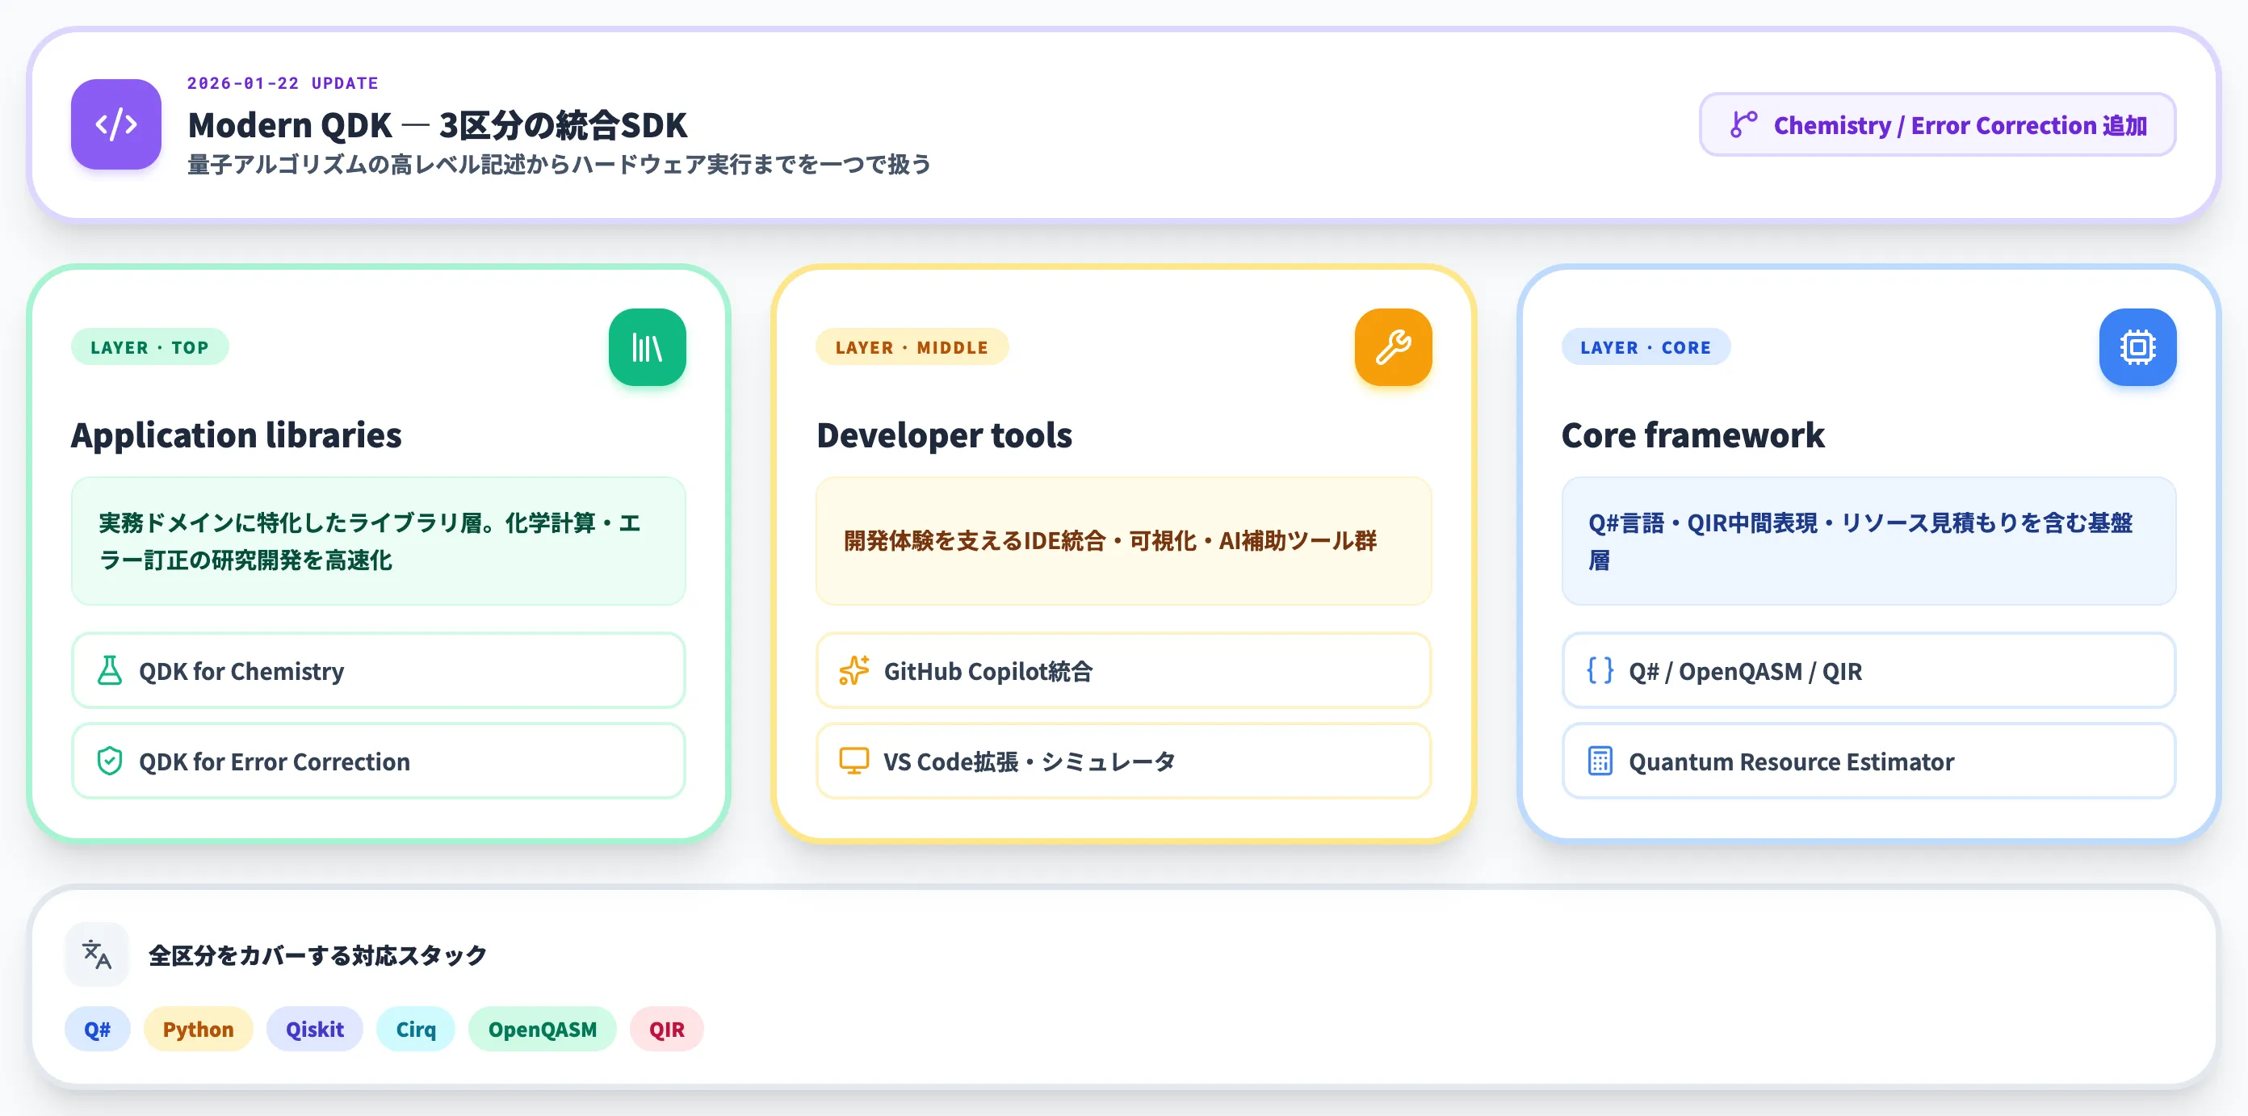This screenshot has width=2248, height=1116.
Task: Open the Chemistry / Error Correction 追加 badge
Action: tap(1937, 125)
